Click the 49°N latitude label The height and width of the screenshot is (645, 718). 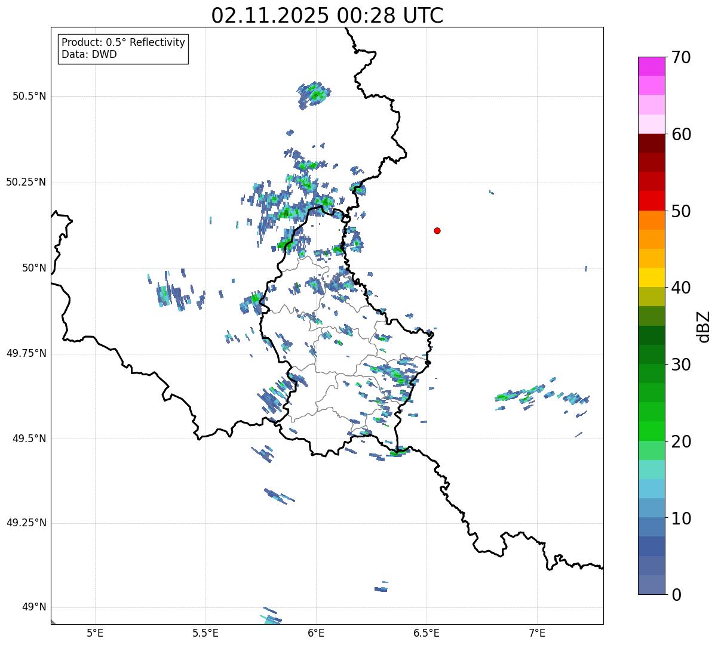pyautogui.click(x=34, y=607)
